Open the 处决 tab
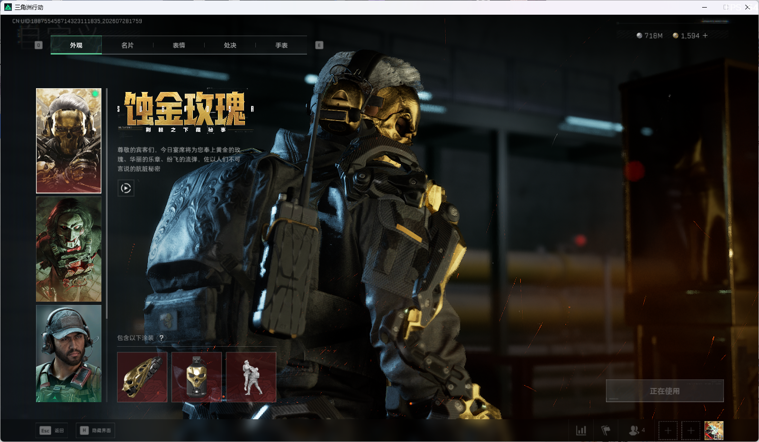Screen dimensions: 759x442 pyautogui.click(x=230, y=45)
